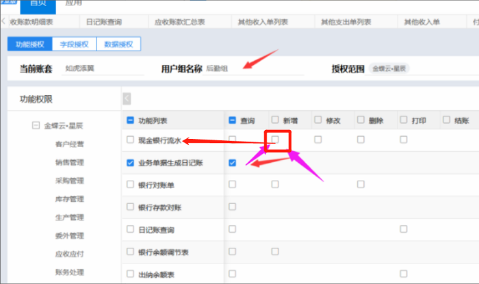Check the 银行余额调节表 row checkbox
Screen dimensions: 479x284
coord(131,251)
